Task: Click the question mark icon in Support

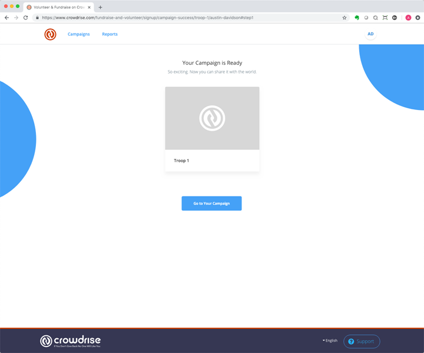Action: [351, 341]
